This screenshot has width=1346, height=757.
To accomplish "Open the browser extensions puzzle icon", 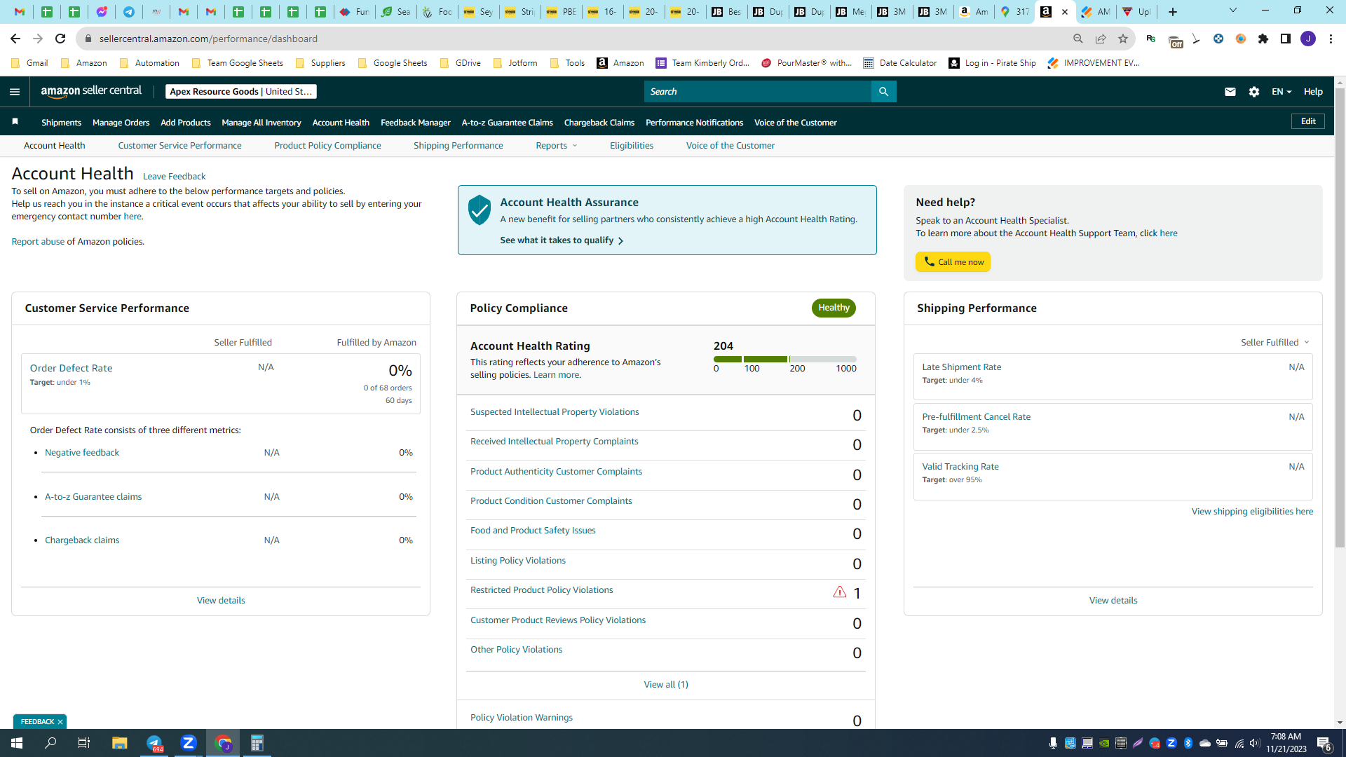I will coord(1263,39).
